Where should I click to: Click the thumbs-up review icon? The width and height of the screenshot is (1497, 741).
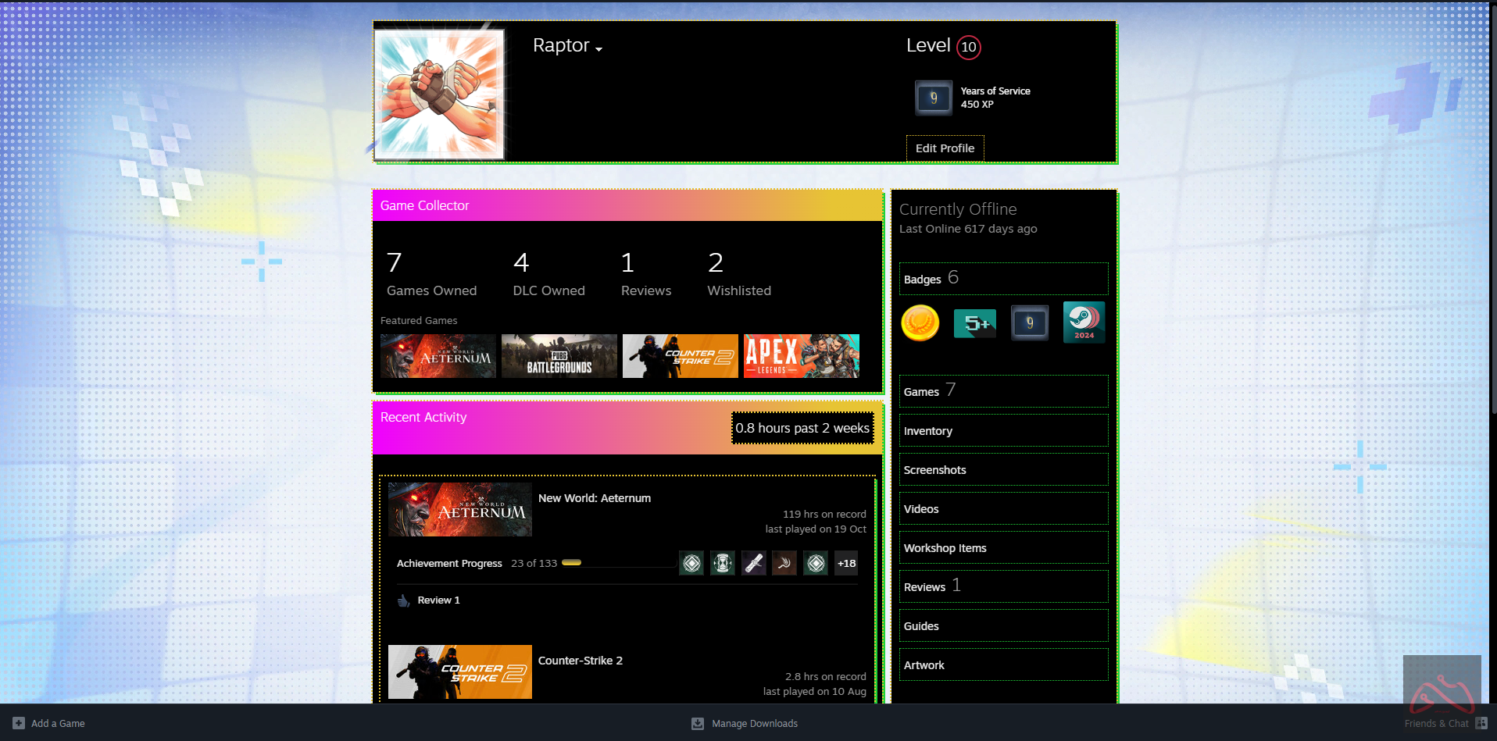[x=403, y=600]
